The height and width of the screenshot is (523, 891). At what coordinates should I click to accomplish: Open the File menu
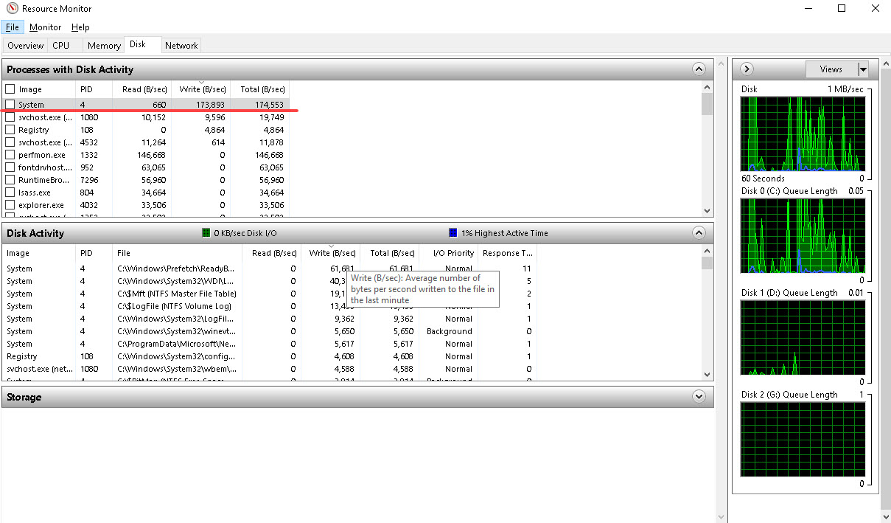click(13, 27)
